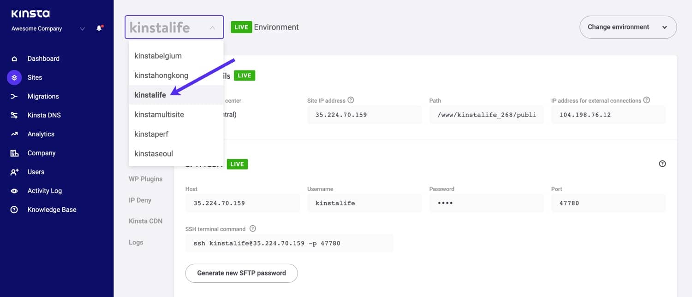Collapse the kinstalife site dropdown
Image resolution: width=692 pixels, height=297 pixels.
[x=213, y=27]
